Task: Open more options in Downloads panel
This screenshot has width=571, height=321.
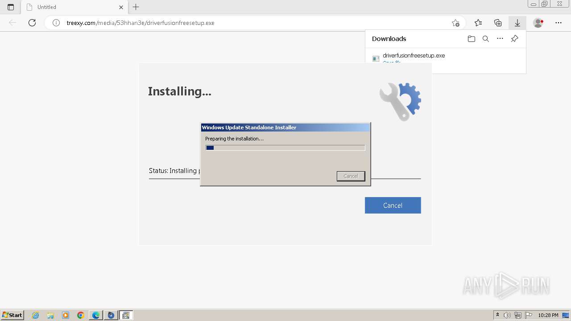Action: pos(500,39)
